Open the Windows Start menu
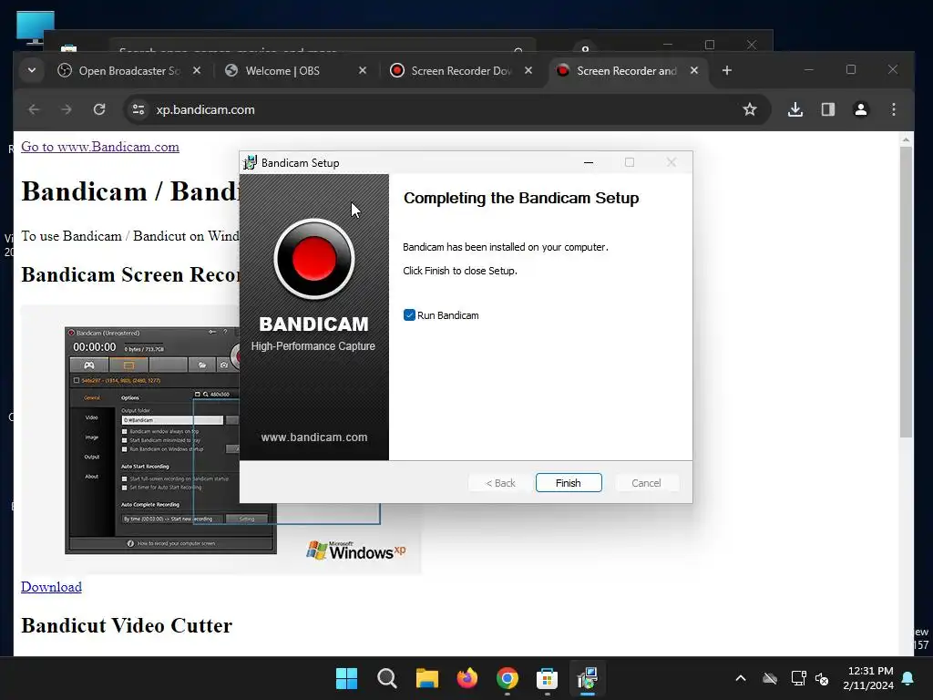Viewport: 933px width, 700px height. pos(346,678)
